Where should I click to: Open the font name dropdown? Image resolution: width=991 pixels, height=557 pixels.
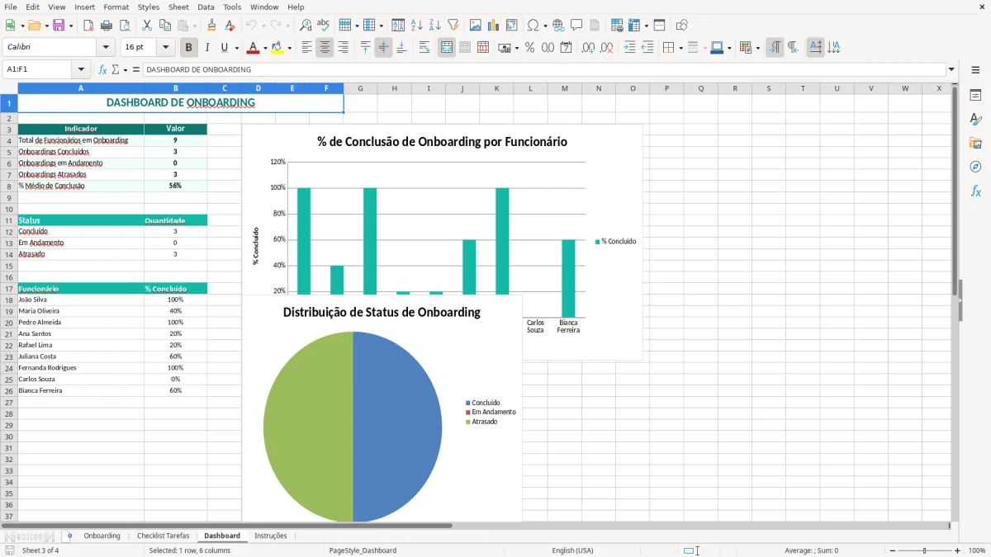click(106, 47)
